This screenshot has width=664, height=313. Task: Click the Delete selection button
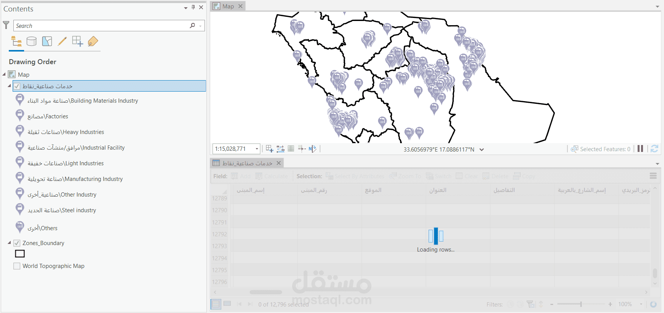click(x=495, y=176)
